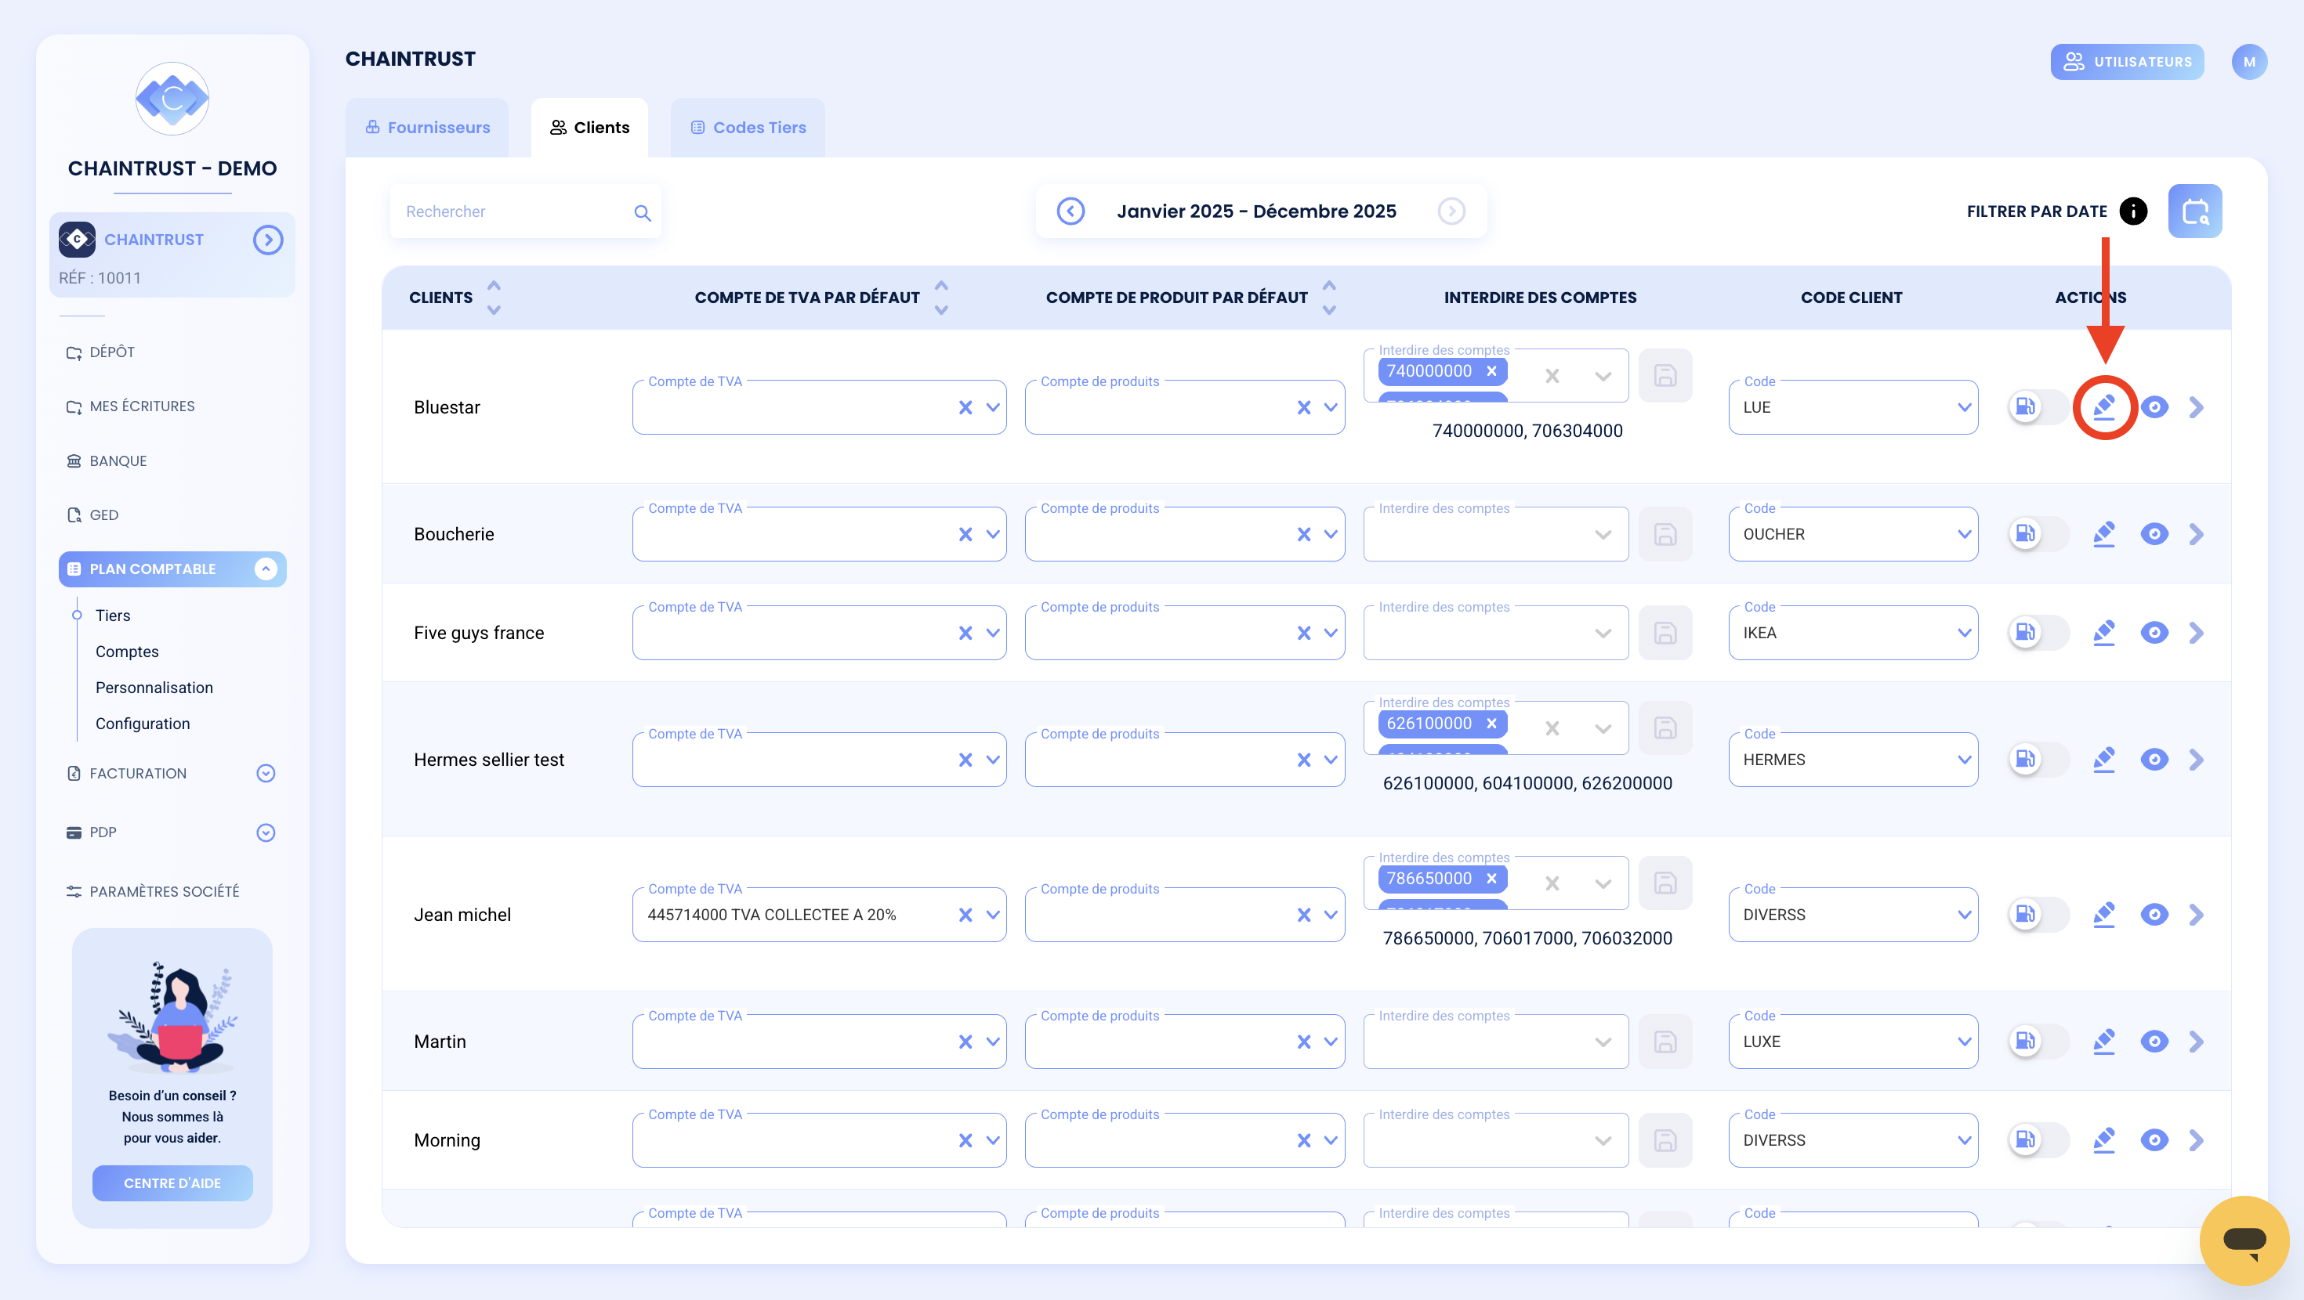Switch to the Fournisseurs tab

pos(428,128)
